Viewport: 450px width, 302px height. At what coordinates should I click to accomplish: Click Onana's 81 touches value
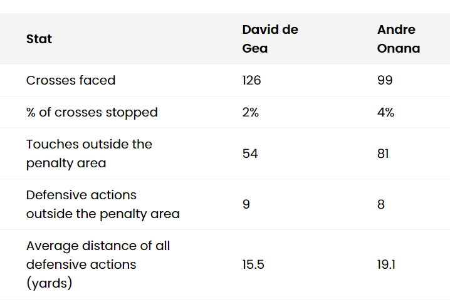[x=383, y=154]
